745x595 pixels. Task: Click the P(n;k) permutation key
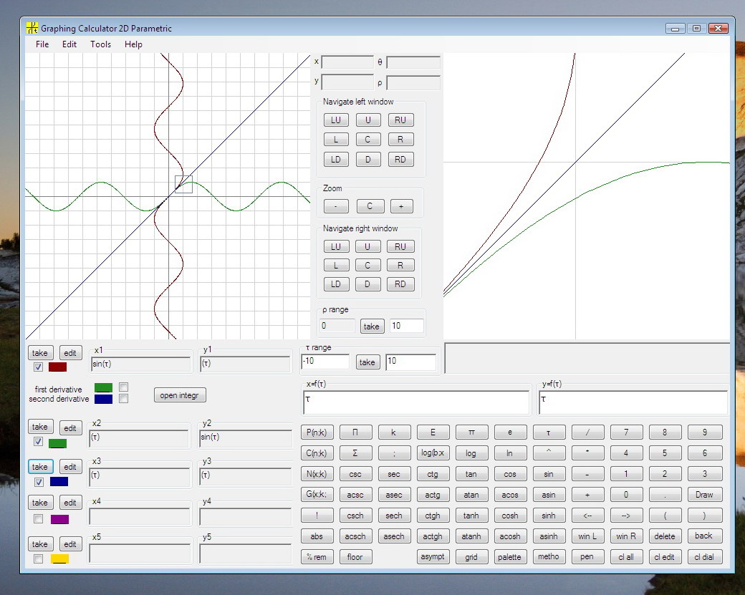click(317, 432)
